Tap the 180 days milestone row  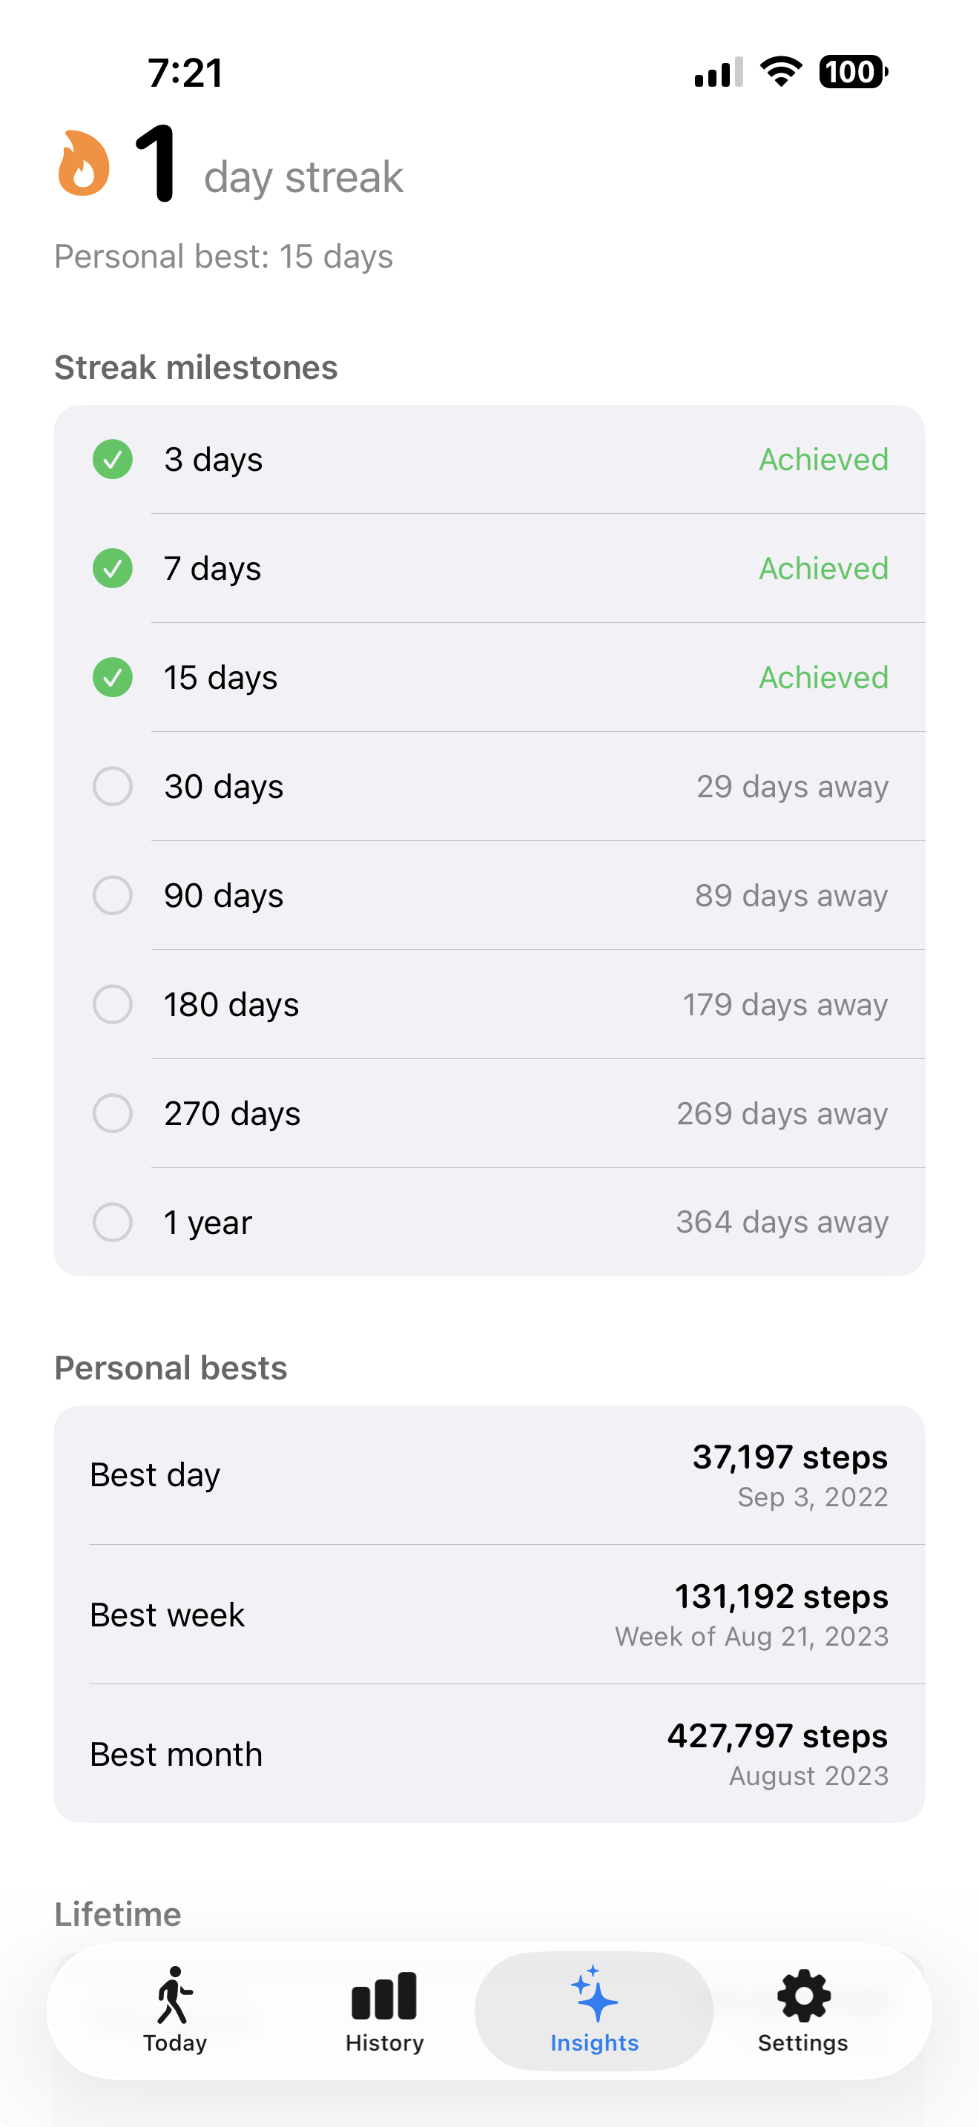(x=489, y=1005)
